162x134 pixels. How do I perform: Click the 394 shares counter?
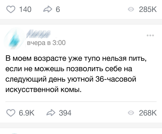click(x=65, y=113)
